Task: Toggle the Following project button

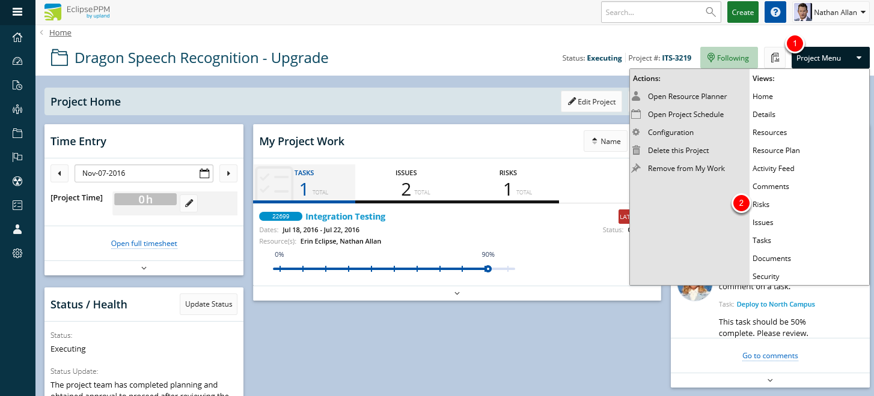Action: pyautogui.click(x=729, y=58)
